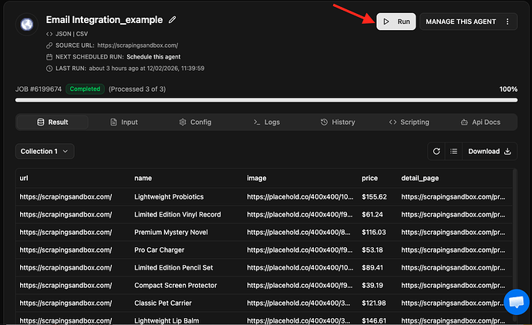
Task: Click the agent globe avatar icon
Action: pos(27,25)
